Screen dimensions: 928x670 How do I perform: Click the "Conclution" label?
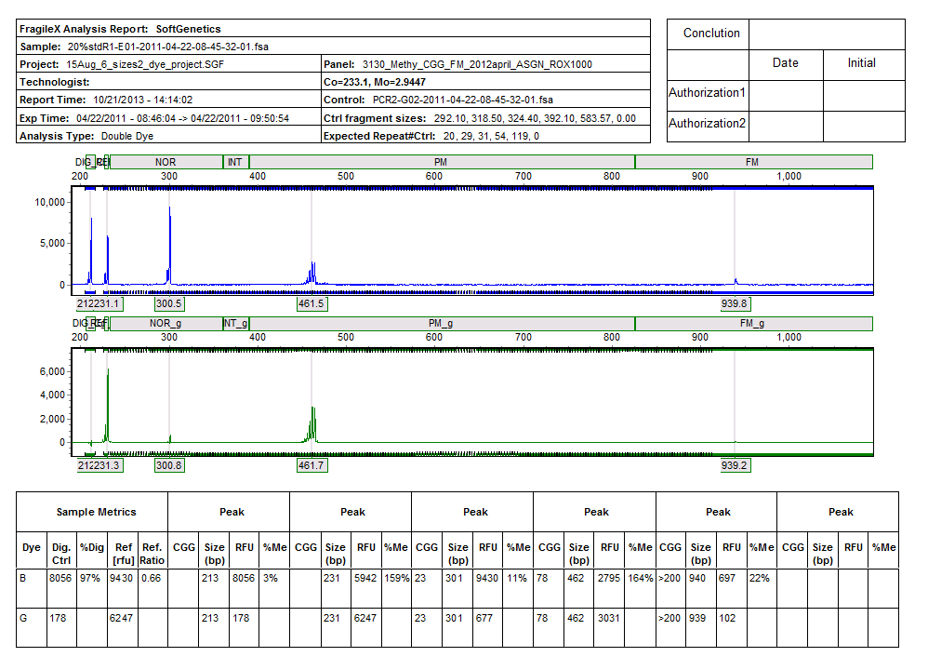tap(711, 33)
